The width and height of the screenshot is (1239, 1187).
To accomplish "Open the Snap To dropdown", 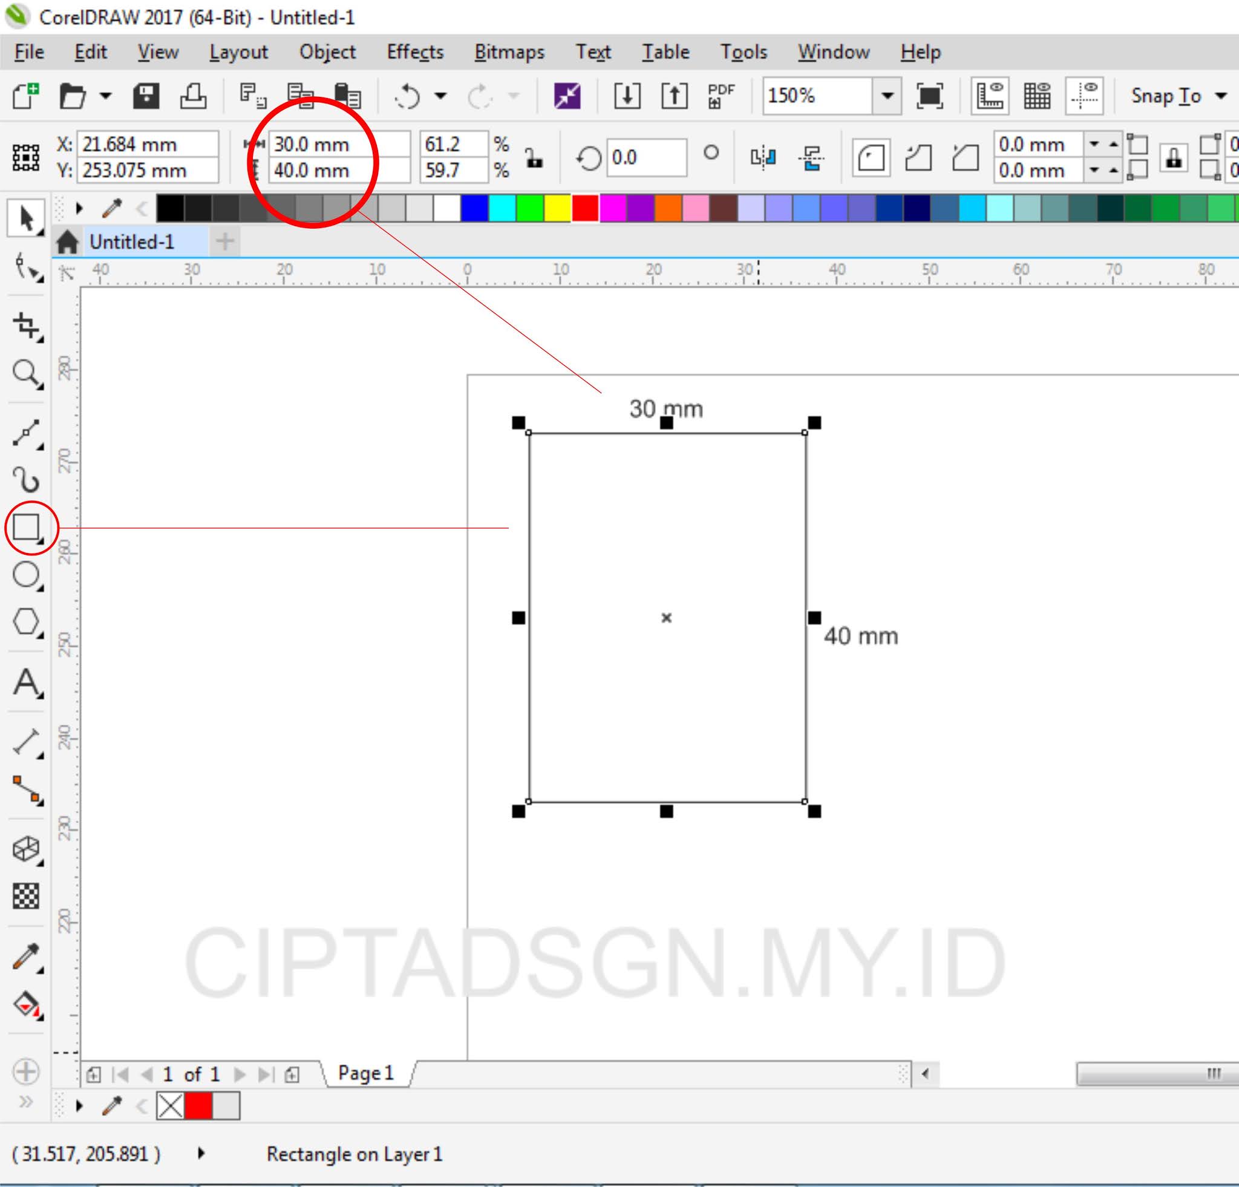I will [x=1220, y=97].
